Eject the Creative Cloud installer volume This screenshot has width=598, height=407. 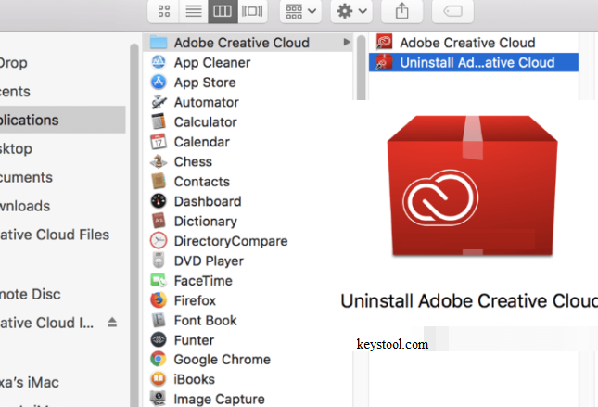tap(112, 323)
